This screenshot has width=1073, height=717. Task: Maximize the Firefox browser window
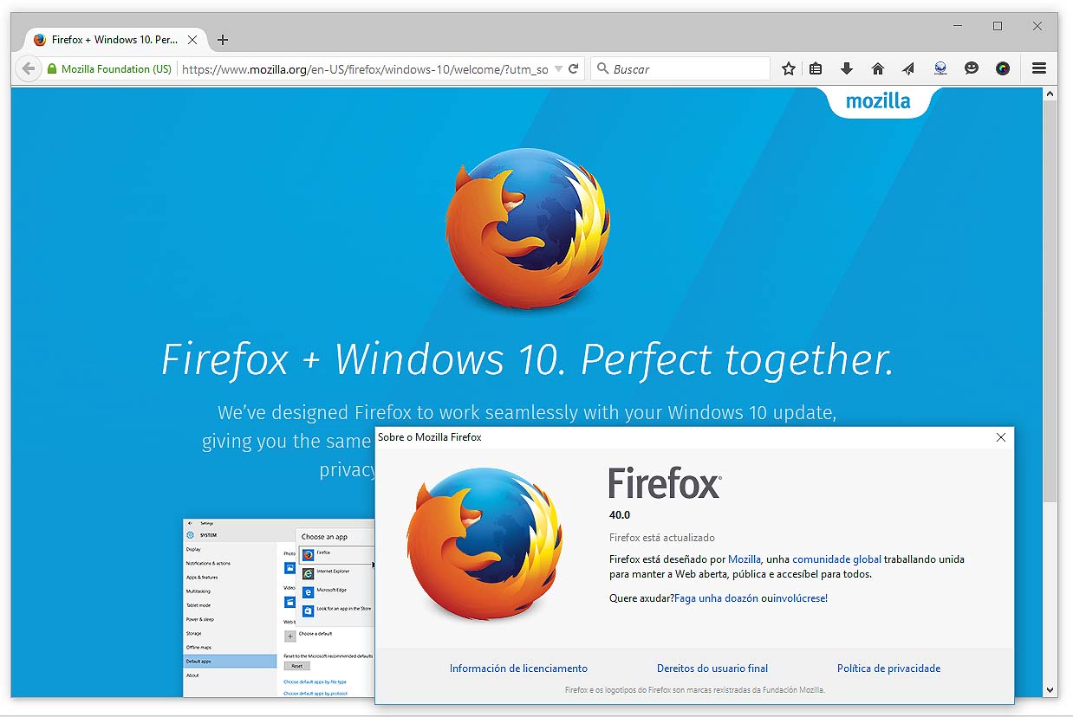pyautogui.click(x=998, y=26)
